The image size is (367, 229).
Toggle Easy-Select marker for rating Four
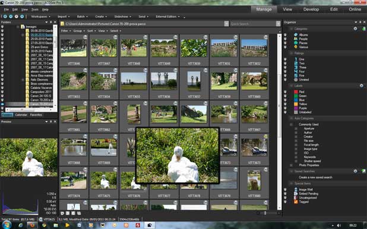tap(285, 72)
